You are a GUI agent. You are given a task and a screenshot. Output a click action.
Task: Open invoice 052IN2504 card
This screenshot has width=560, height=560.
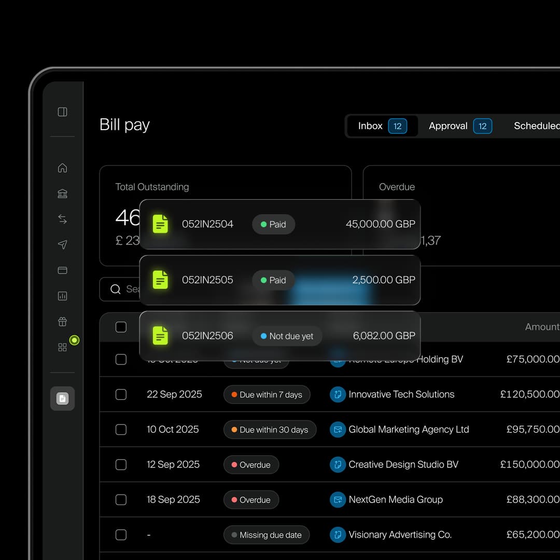[x=279, y=224]
